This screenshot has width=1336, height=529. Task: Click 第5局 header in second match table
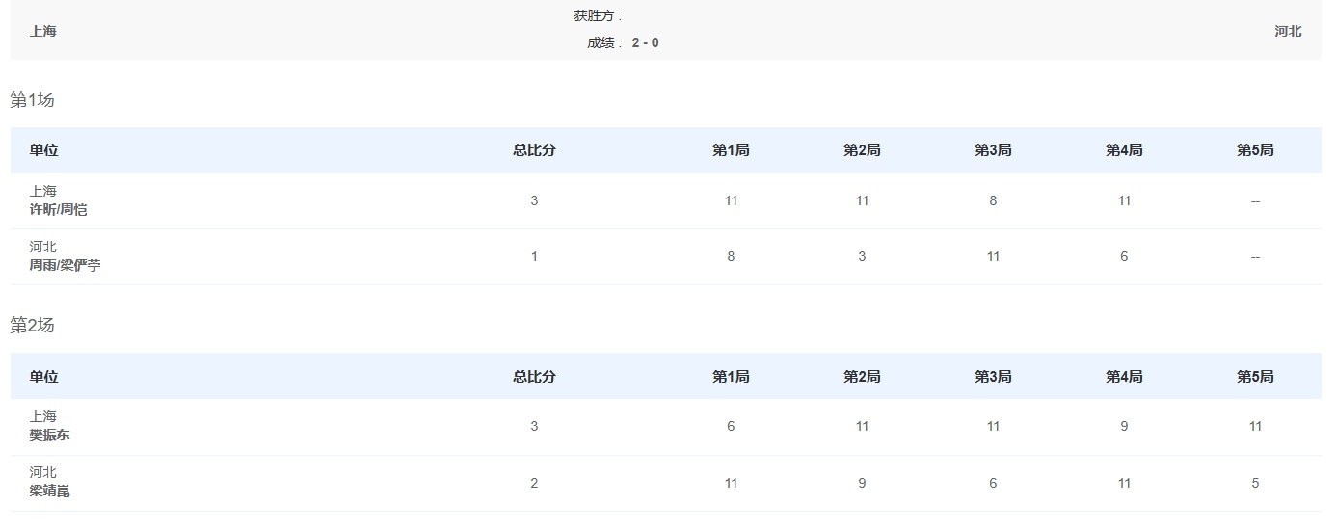tap(1255, 377)
